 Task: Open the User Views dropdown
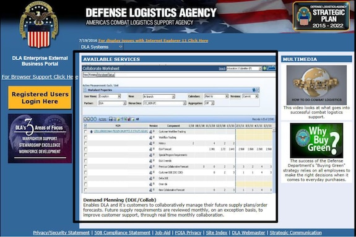click(110, 97)
